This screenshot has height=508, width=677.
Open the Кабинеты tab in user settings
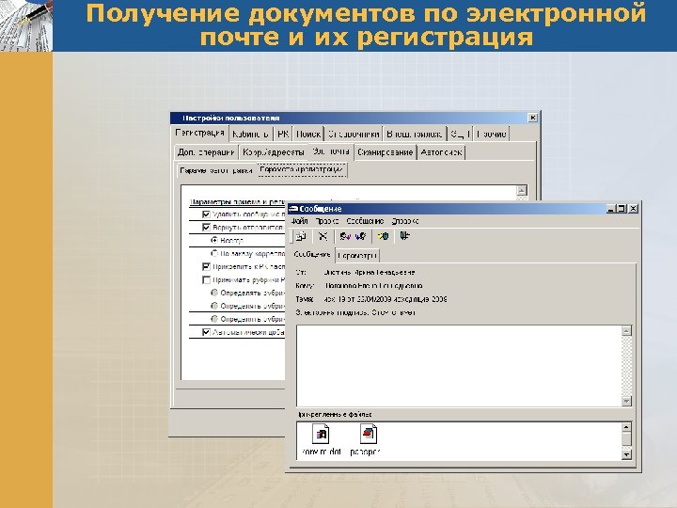pos(250,134)
